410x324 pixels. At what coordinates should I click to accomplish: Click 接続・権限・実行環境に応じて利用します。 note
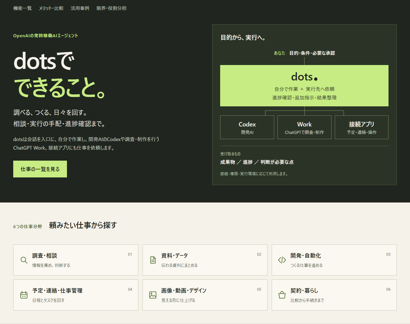coord(254,174)
